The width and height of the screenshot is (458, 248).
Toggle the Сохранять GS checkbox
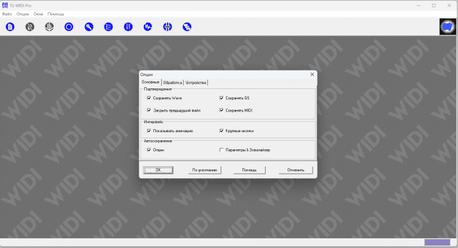tap(222, 98)
